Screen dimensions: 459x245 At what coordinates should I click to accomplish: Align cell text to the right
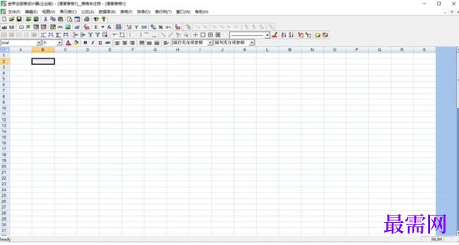point(132,43)
